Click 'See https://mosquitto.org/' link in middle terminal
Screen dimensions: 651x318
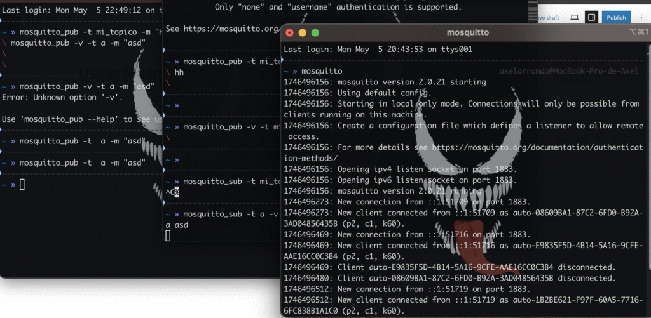[223, 29]
